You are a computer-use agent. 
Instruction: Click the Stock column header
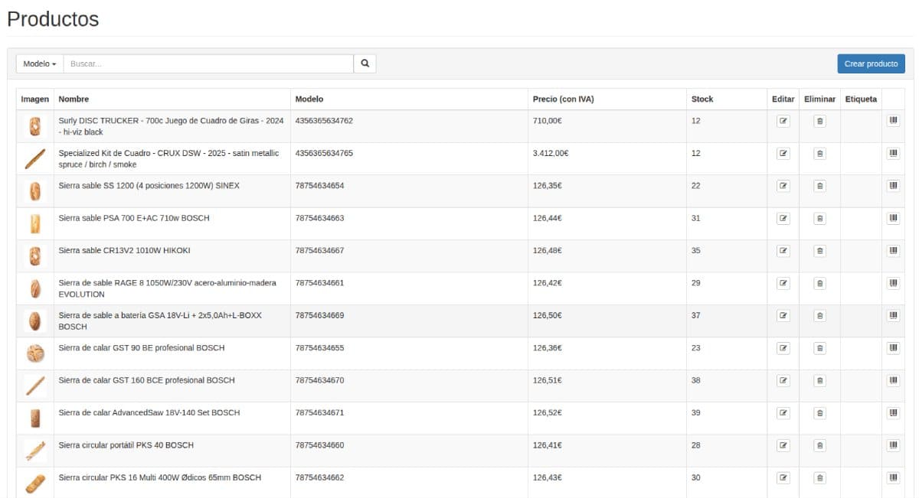click(x=702, y=99)
